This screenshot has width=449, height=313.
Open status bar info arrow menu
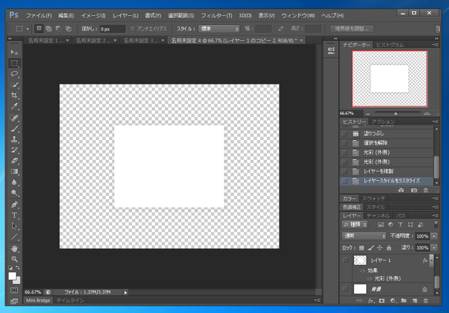point(125,293)
